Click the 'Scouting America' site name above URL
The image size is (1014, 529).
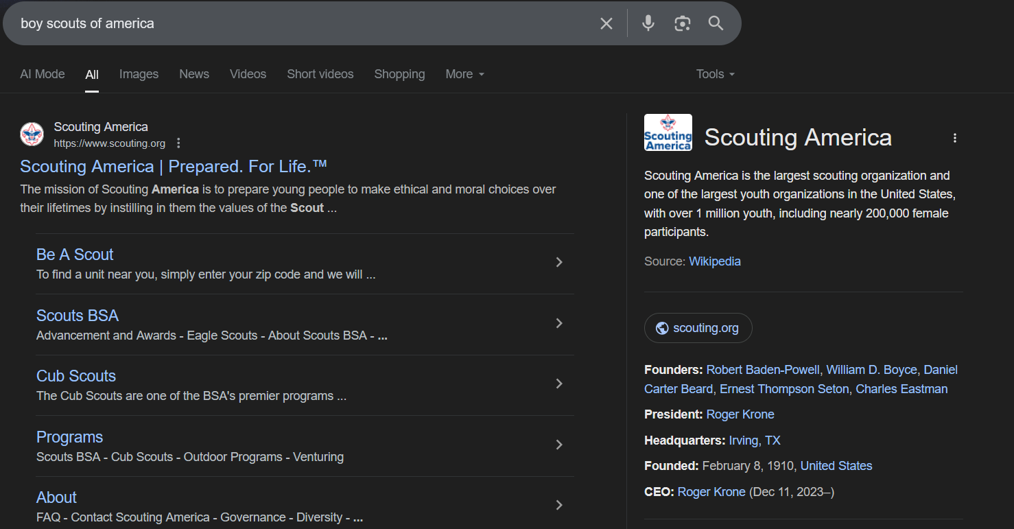(x=101, y=127)
